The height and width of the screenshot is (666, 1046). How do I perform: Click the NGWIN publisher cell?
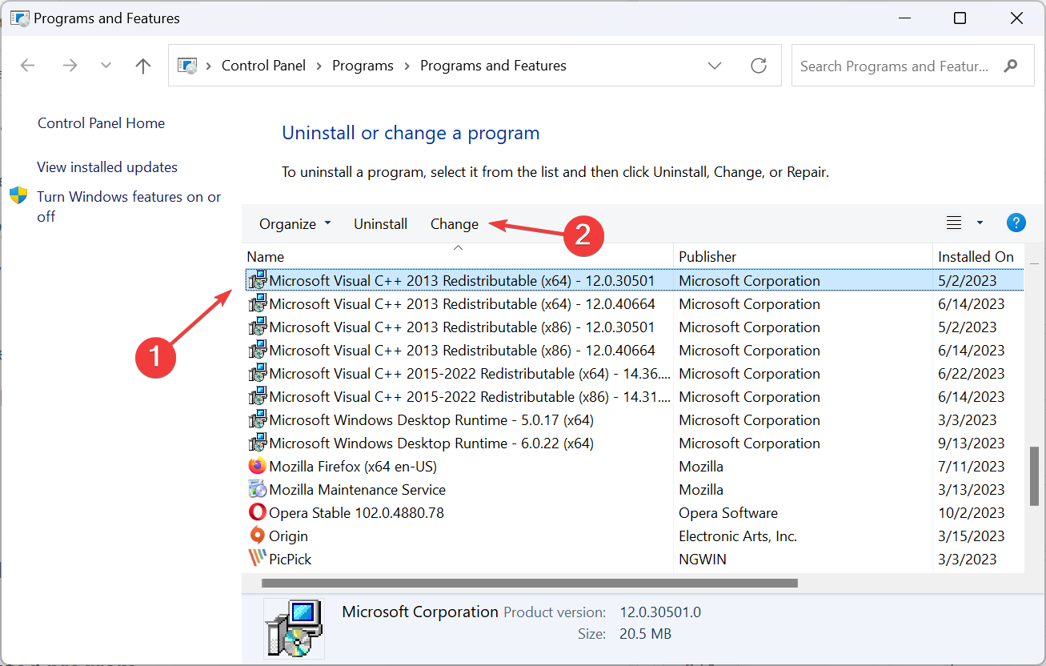click(703, 560)
